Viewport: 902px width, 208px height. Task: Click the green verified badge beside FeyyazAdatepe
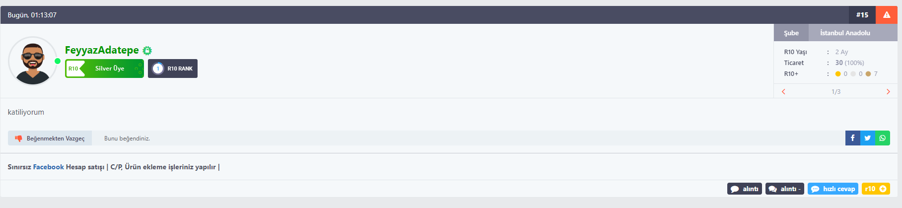tap(147, 50)
